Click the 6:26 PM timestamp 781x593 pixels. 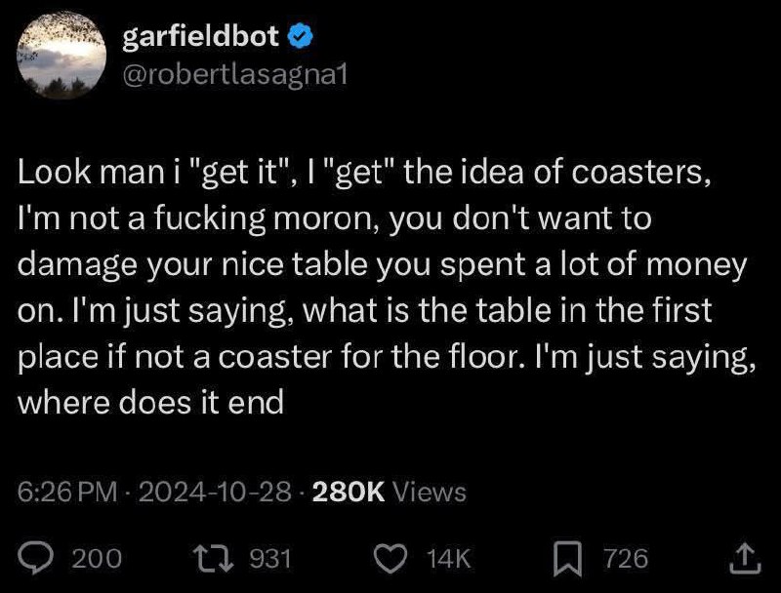pos(67,492)
